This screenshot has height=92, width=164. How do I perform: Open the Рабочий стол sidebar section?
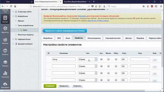(x=5, y=11)
